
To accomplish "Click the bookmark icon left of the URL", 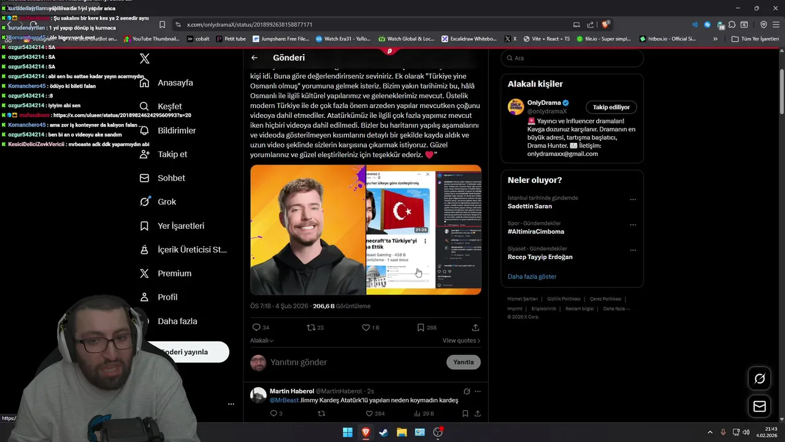I will 162,25.
